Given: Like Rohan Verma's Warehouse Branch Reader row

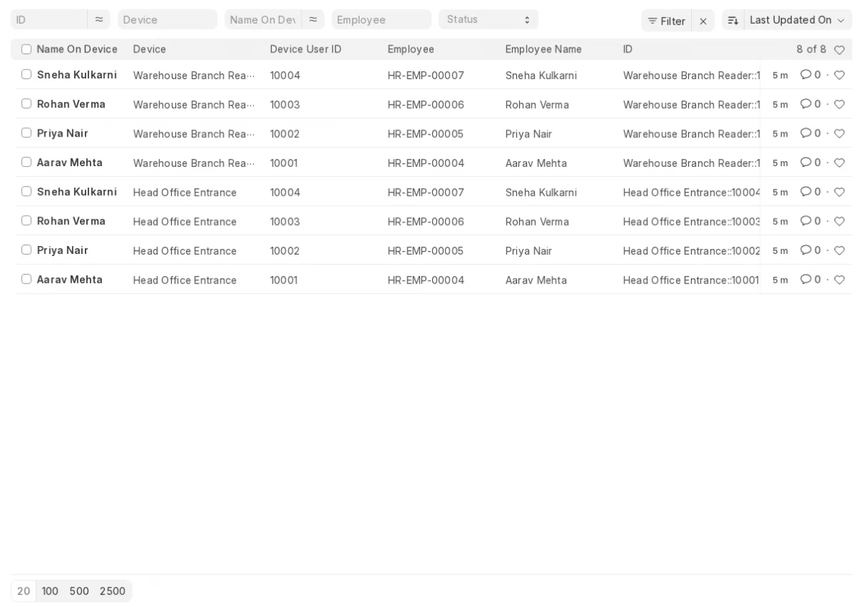Looking at the screenshot, I should point(839,104).
